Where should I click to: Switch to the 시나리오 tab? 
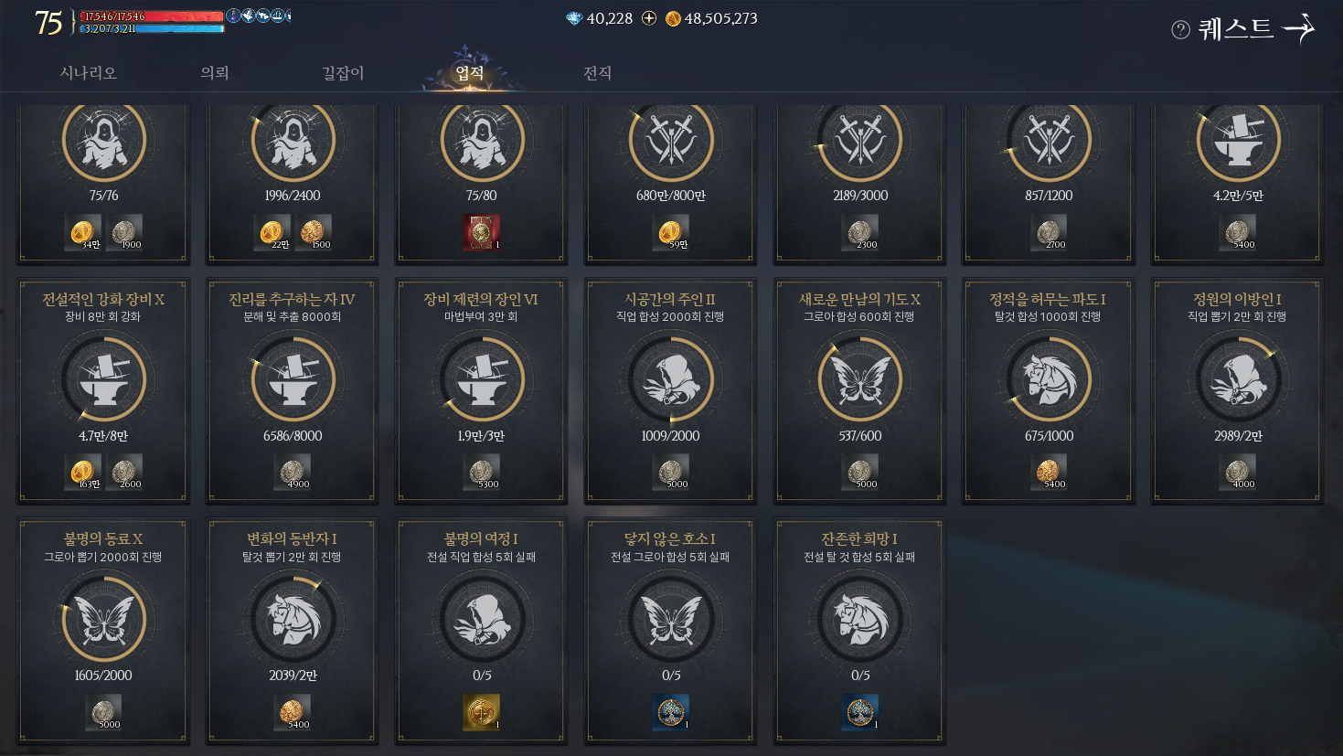point(89,73)
